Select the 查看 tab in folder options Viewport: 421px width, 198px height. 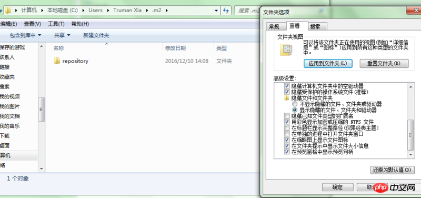[294, 26]
